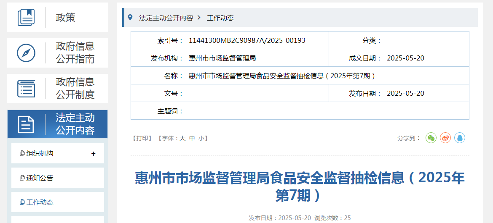This screenshot has width=493, height=223.
Task: Share the article to Weibo
Action: tap(445, 138)
